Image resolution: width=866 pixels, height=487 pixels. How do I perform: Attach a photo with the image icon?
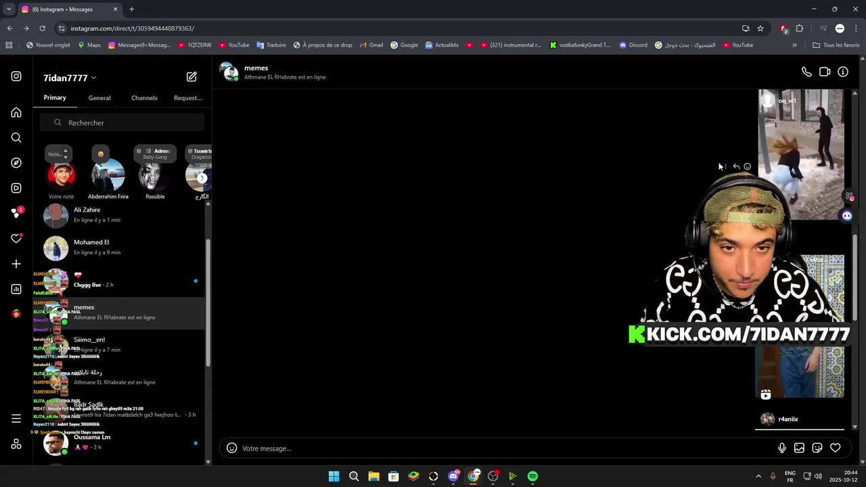tap(799, 448)
